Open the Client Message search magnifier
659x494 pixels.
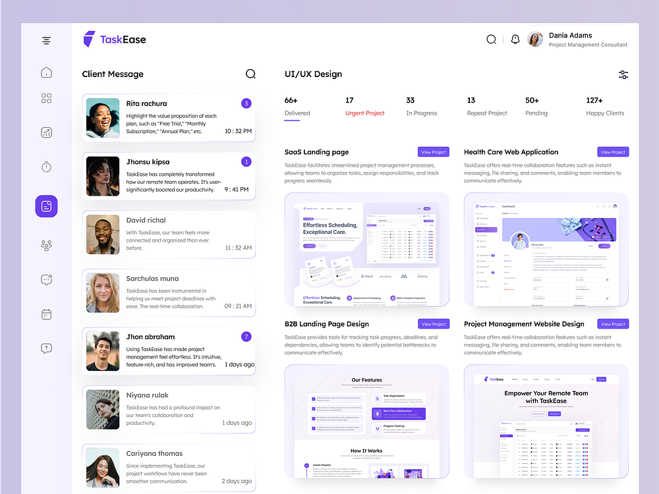tap(250, 74)
